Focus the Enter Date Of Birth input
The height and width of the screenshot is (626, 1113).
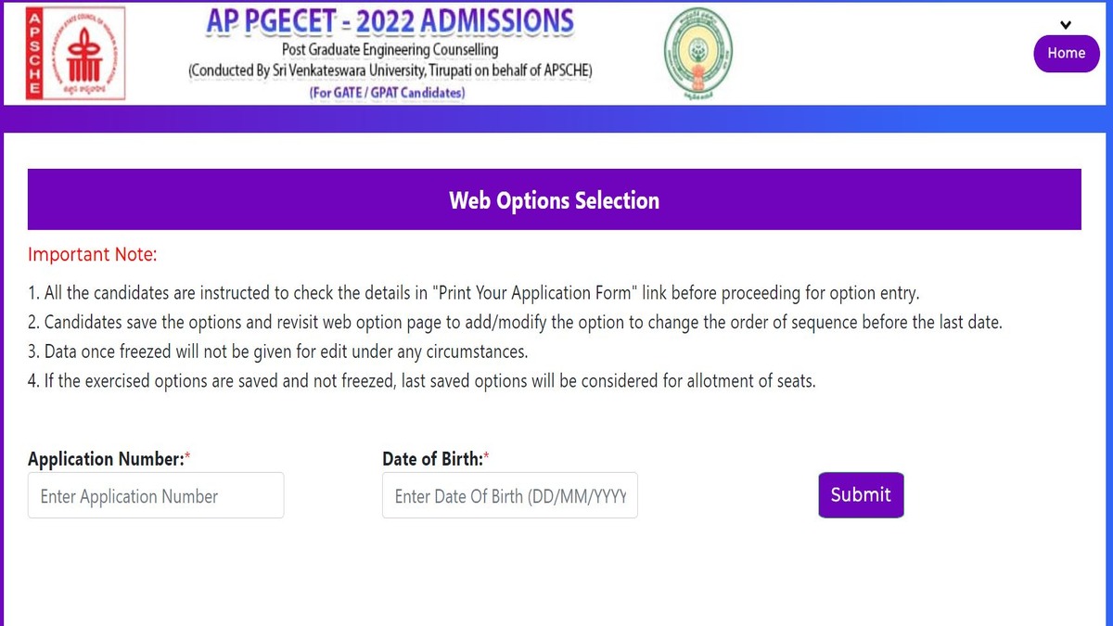pos(510,496)
